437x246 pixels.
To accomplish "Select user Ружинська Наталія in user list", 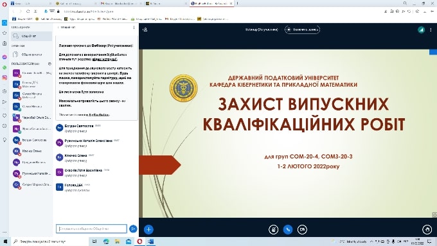I will [31, 173].
